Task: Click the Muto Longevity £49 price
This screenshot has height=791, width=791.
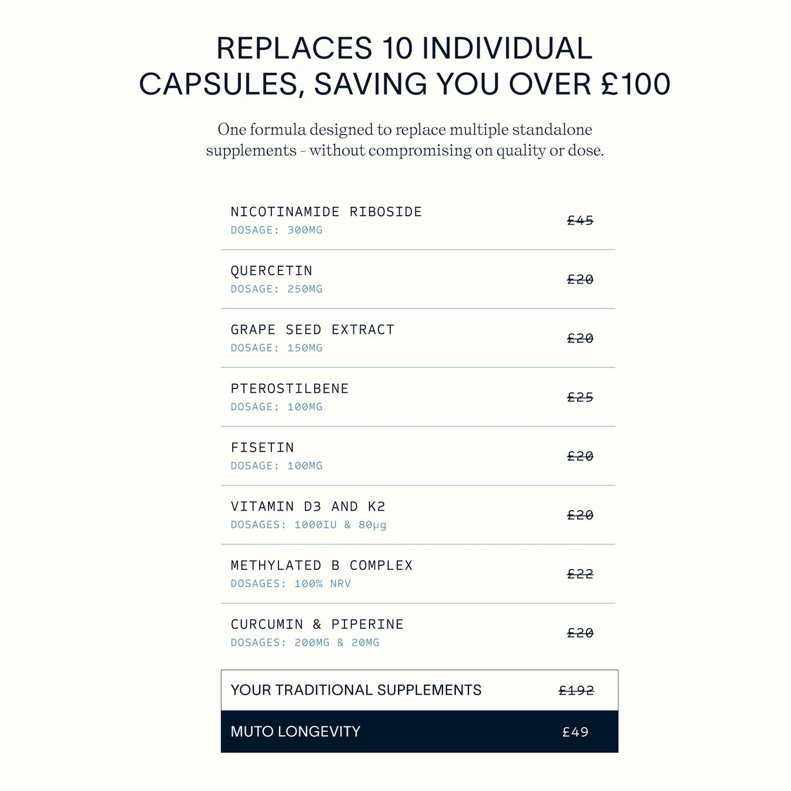Action: 575,732
